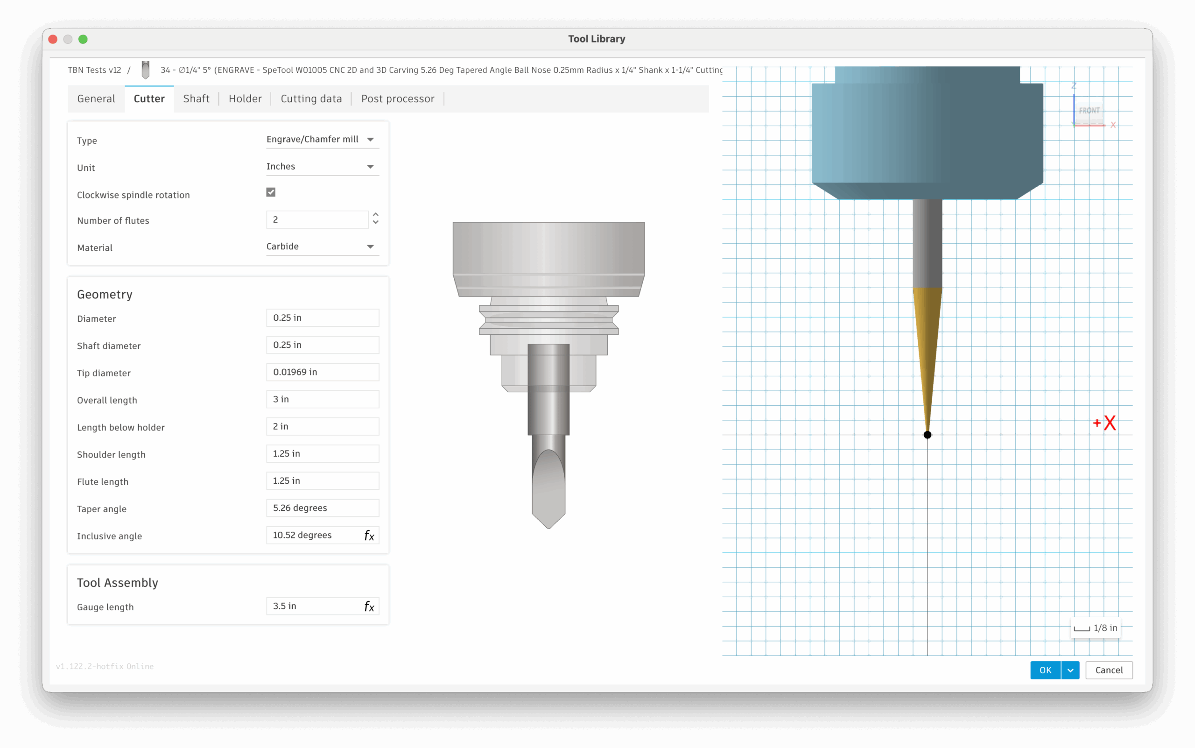Decrease Number of flutes with down arrow
This screenshot has height=748, width=1195.
point(376,223)
